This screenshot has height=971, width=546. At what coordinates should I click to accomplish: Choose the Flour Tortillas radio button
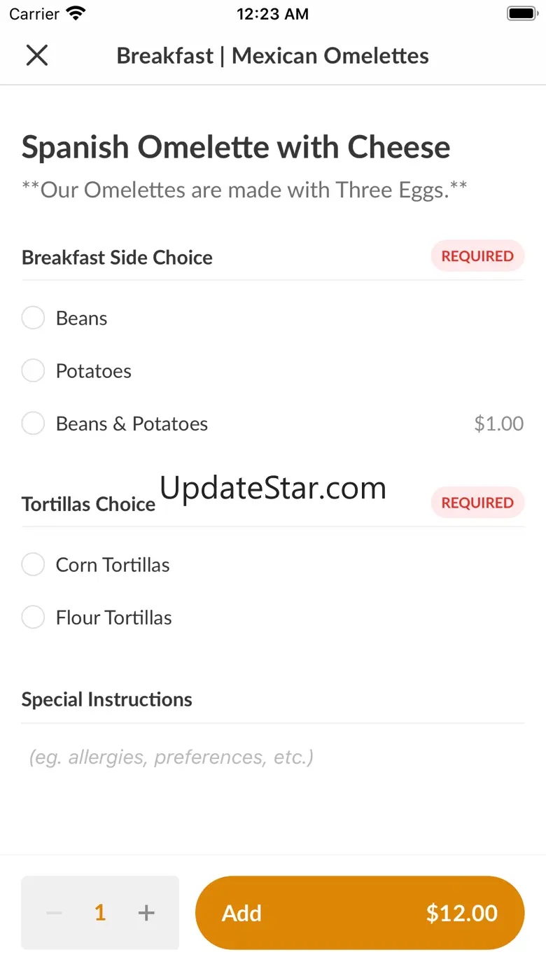[x=33, y=617]
